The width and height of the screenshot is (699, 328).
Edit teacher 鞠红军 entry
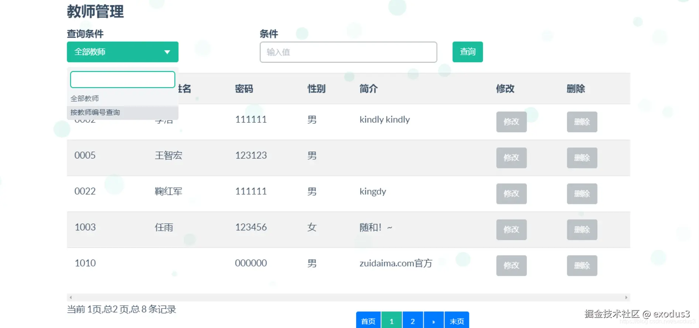point(512,194)
